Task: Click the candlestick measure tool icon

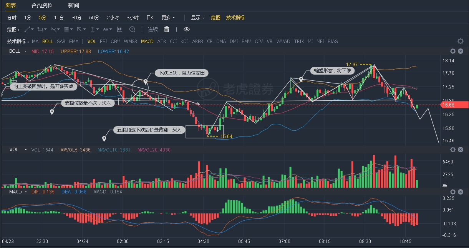Action: [119, 29]
